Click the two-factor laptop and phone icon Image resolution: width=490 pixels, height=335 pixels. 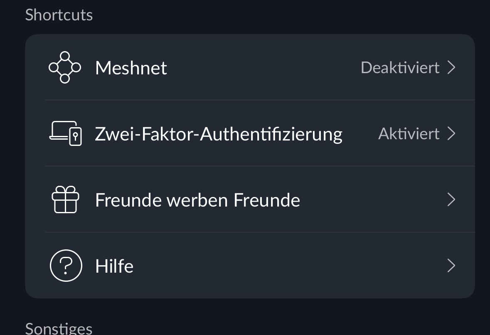pos(65,133)
